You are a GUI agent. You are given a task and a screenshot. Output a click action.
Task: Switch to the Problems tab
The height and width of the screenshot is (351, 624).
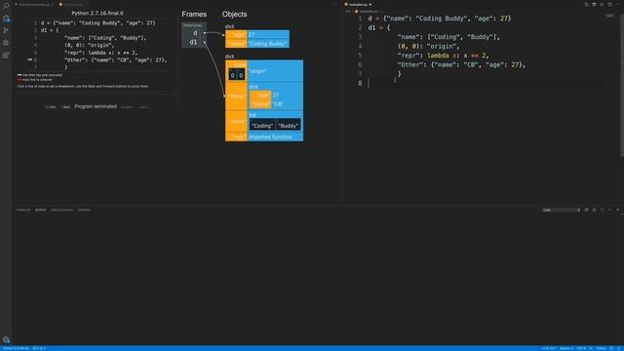tap(23, 210)
